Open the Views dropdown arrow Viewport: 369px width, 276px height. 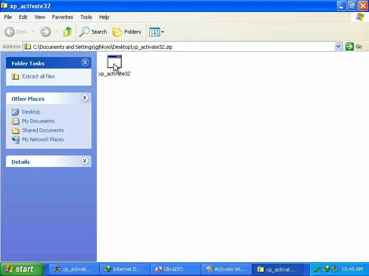click(x=163, y=32)
